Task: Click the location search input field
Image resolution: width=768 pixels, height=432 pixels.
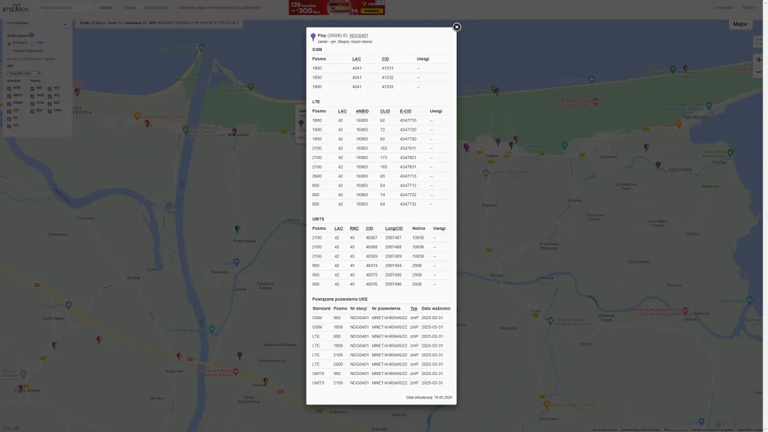Action: click(x=65, y=8)
